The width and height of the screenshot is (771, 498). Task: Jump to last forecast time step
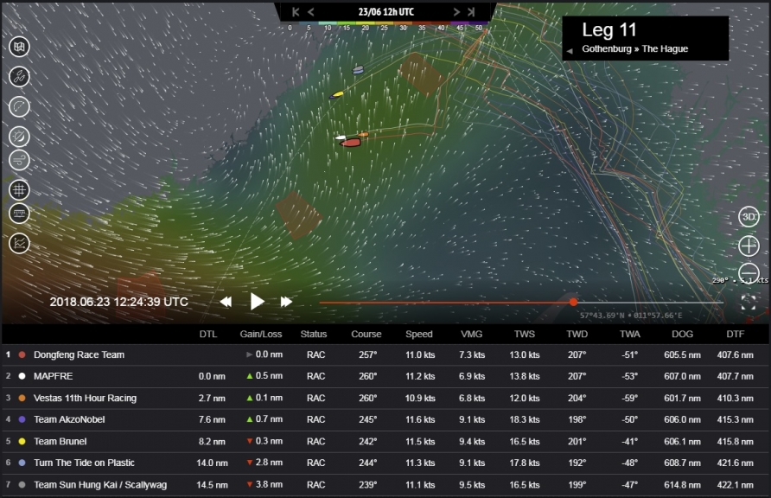click(x=471, y=12)
